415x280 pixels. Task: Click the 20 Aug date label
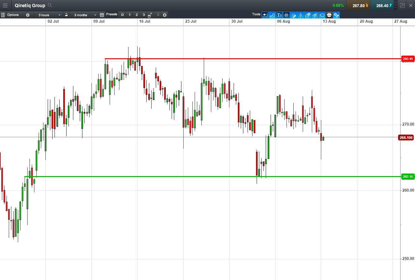click(x=366, y=21)
